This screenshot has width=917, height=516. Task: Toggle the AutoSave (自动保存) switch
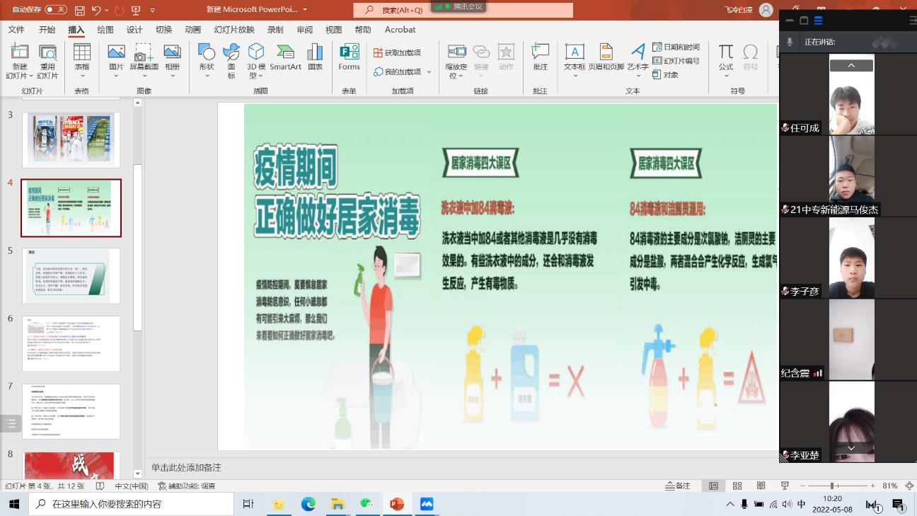click(x=55, y=10)
